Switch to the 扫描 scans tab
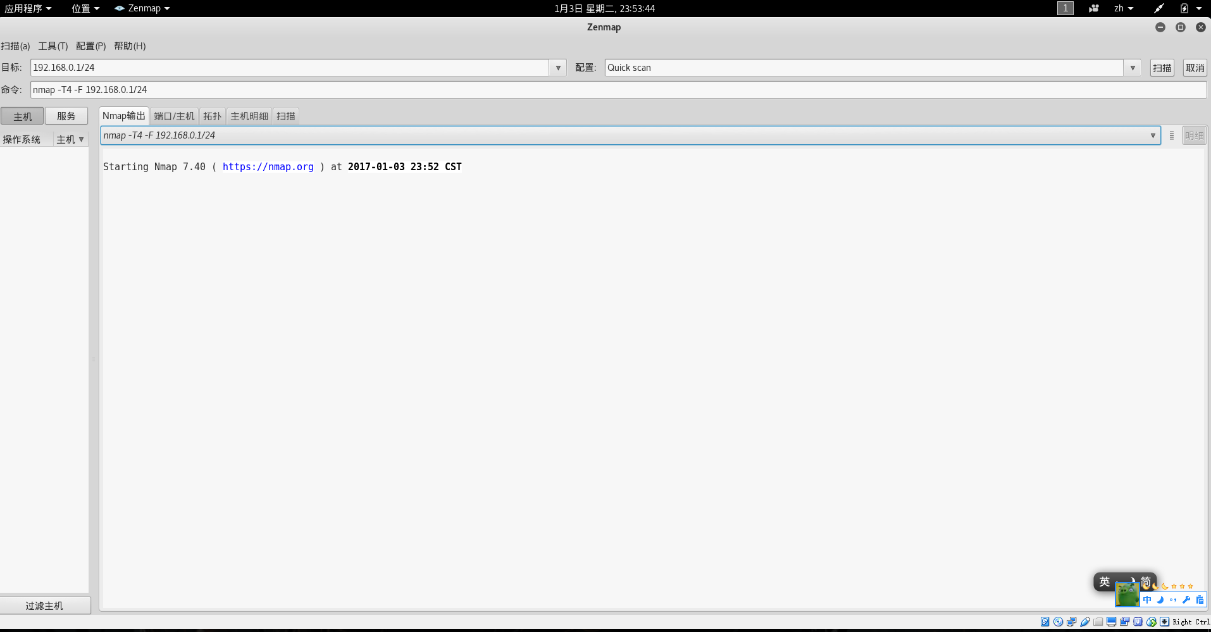The image size is (1211, 632). pos(286,116)
